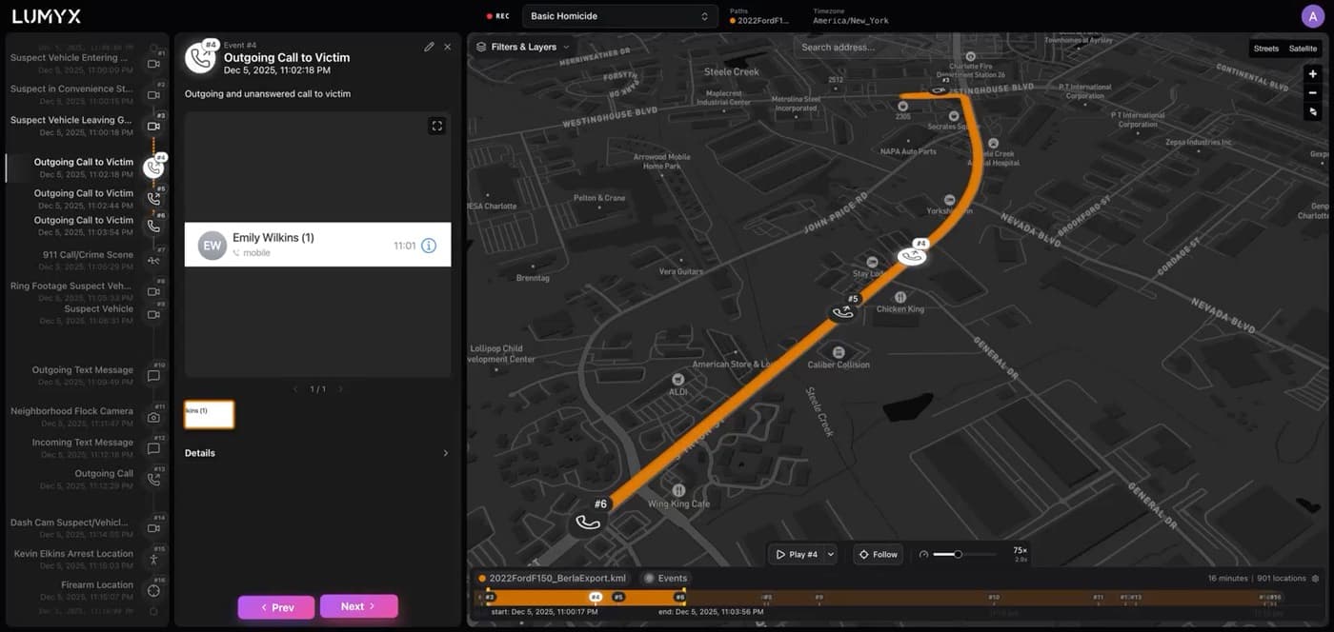
Task: Open the Filters & Layers dropdown
Action: 523,47
